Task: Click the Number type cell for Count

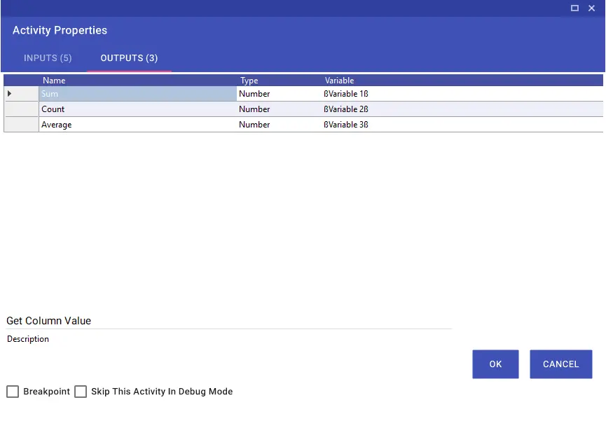Action: (x=279, y=109)
